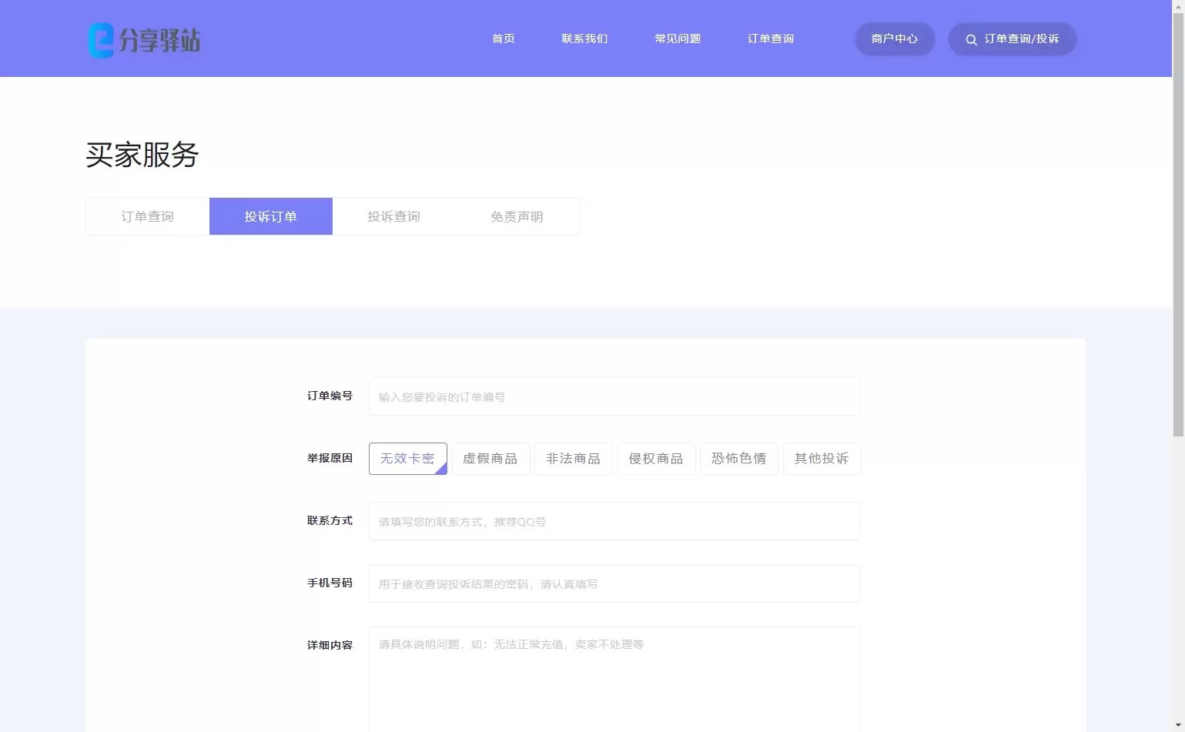Click the 举报原因 label

point(330,458)
